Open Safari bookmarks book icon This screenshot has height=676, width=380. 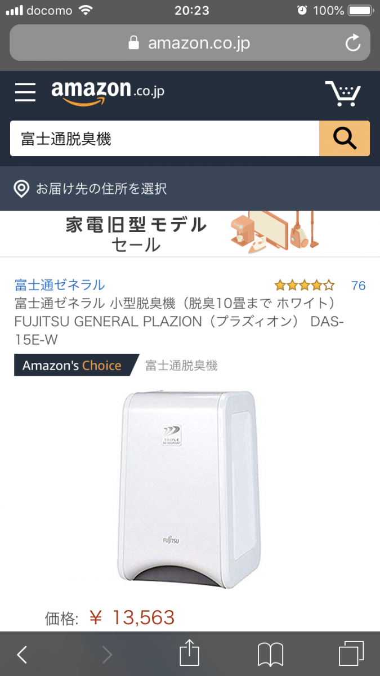270,655
